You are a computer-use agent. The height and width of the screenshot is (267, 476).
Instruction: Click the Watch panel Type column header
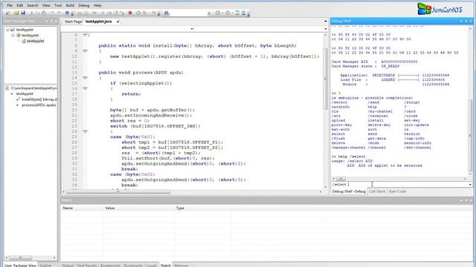pos(203,208)
